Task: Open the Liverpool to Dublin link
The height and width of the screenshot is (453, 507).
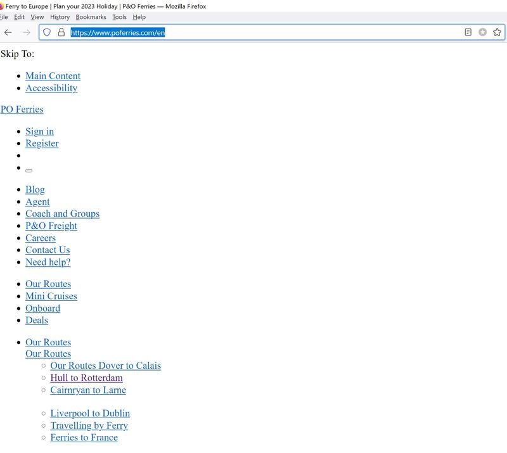Action: coord(90,413)
